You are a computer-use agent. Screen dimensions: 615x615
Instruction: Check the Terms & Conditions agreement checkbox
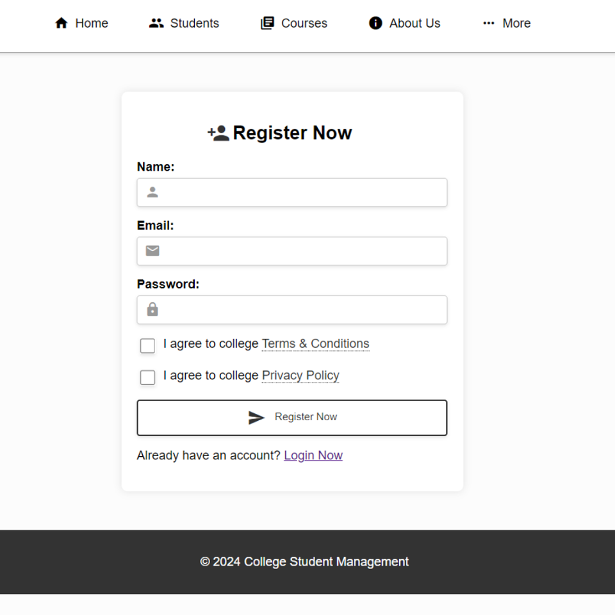pyautogui.click(x=147, y=345)
